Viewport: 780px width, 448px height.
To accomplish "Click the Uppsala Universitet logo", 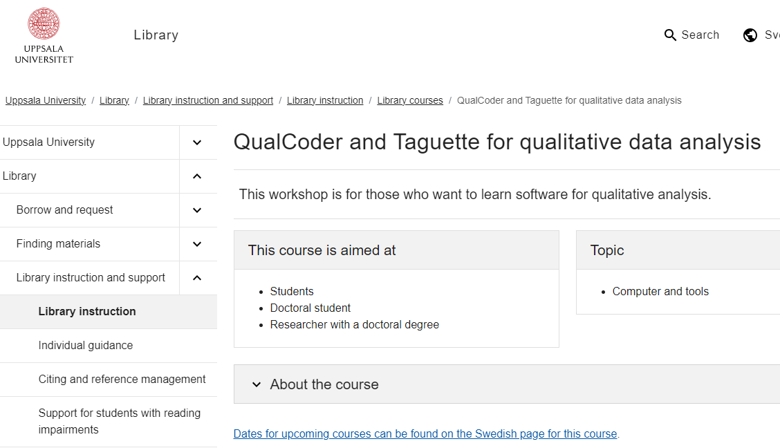I will point(44,36).
